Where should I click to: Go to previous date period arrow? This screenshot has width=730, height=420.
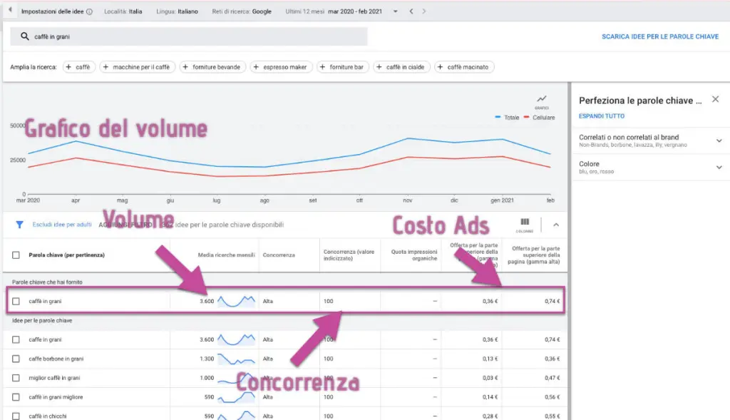(411, 11)
